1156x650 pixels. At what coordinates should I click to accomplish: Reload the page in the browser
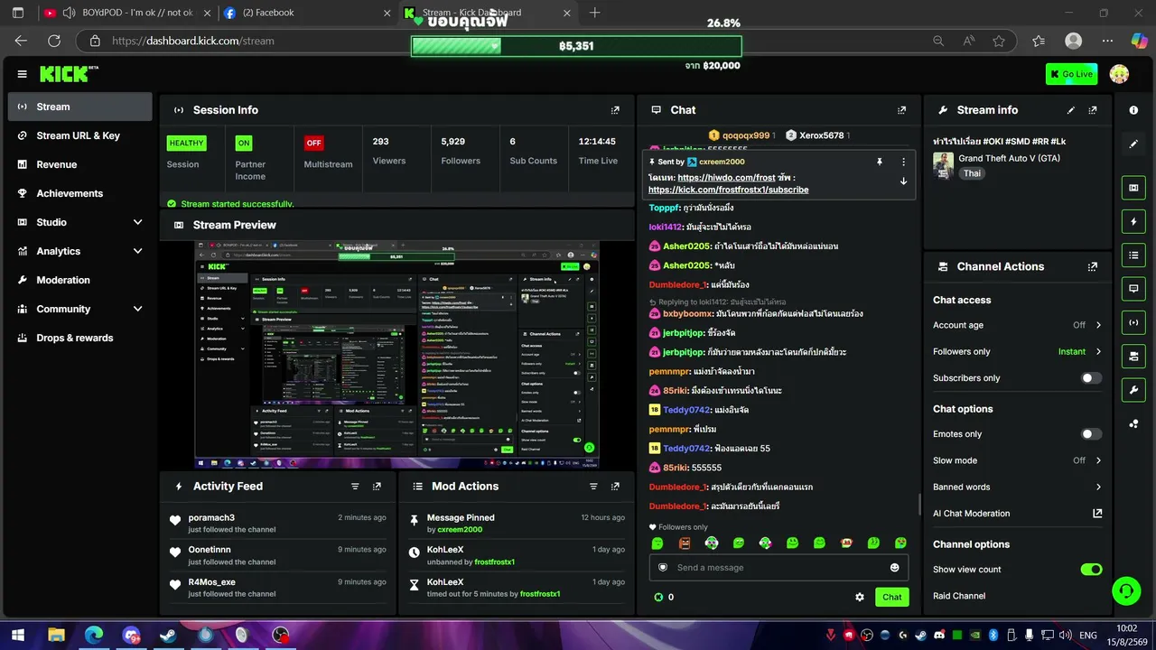54,41
